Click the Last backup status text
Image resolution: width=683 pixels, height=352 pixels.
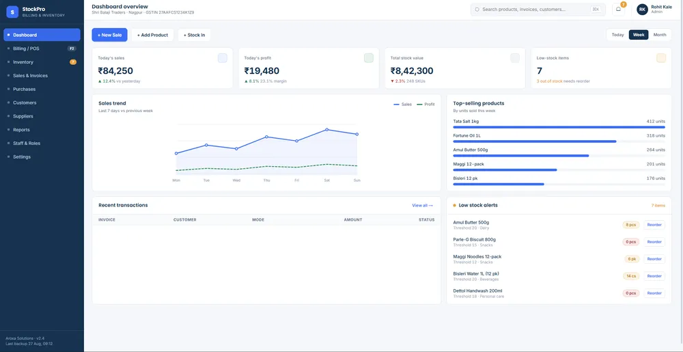[x=29, y=344]
